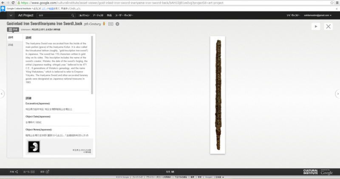The height and width of the screenshot is (179, 340).
Task: Open the 日本語 language dropdown
Action: pos(219,177)
